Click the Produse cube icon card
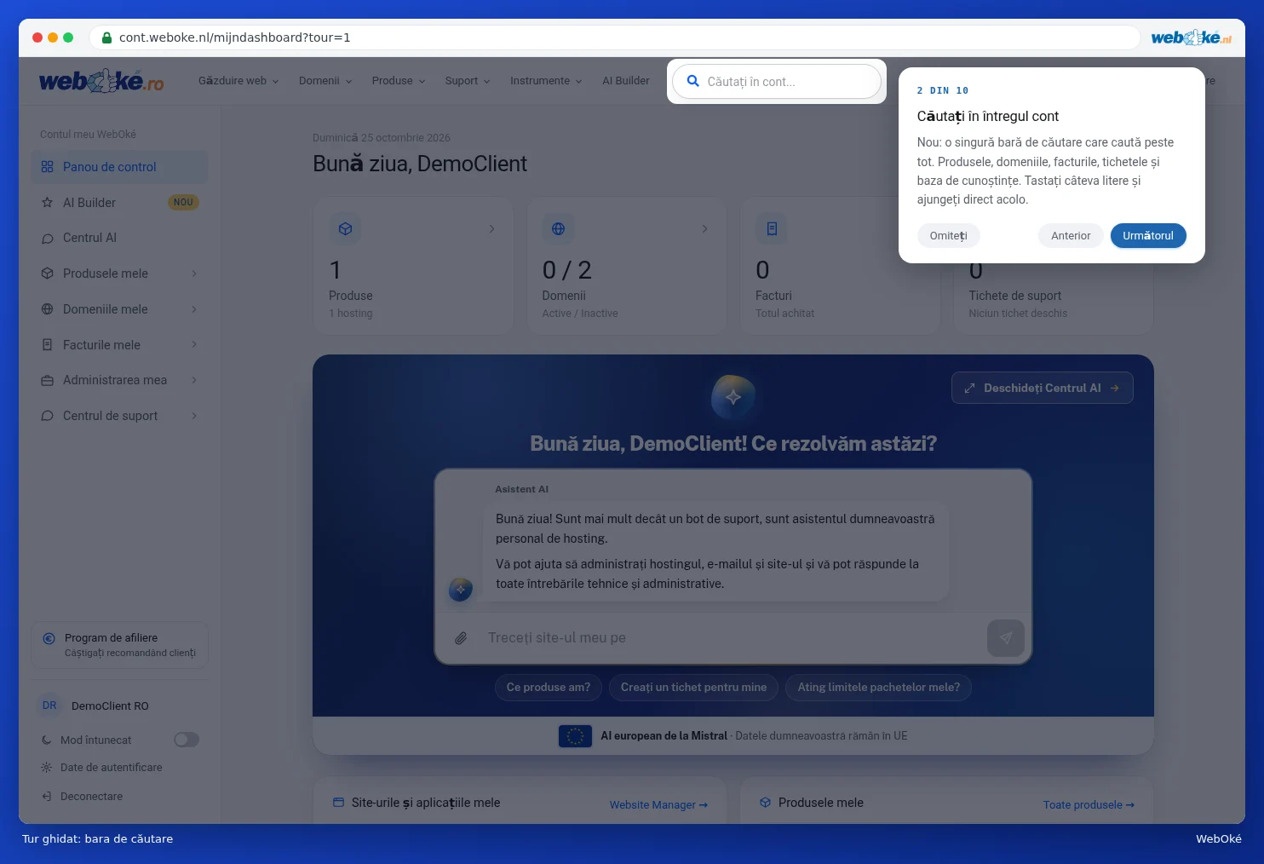1264x864 pixels. tap(345, 228)
